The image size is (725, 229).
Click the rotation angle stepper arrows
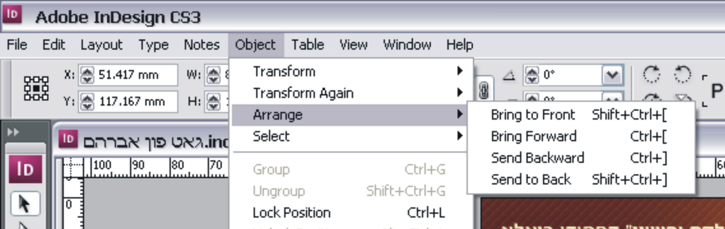pos(532,75)
